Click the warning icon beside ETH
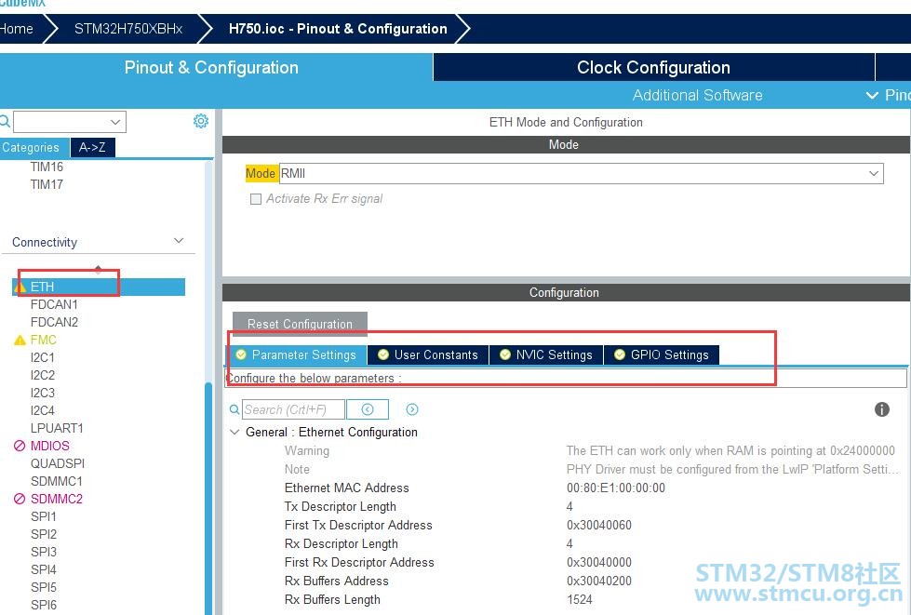This screenshot has width=911, height=615. 20,287
